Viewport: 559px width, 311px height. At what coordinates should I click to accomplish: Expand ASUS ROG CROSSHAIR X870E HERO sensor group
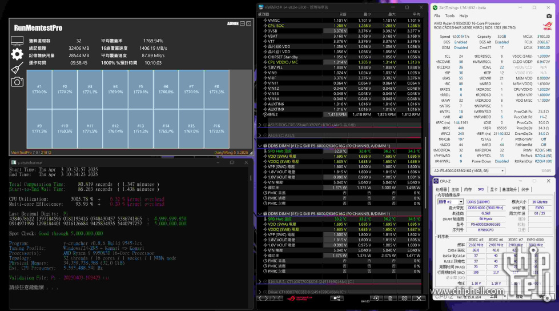[260, 125]
